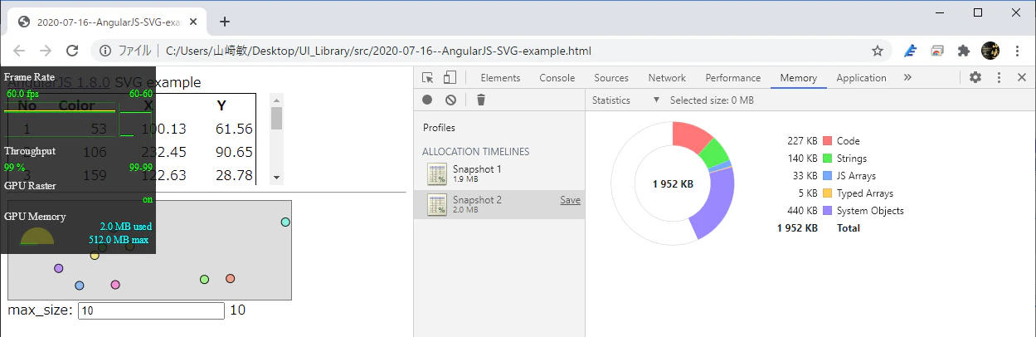Click the 440 KB System Objects value
The image size is (1036, 337).
coord(800,211)
